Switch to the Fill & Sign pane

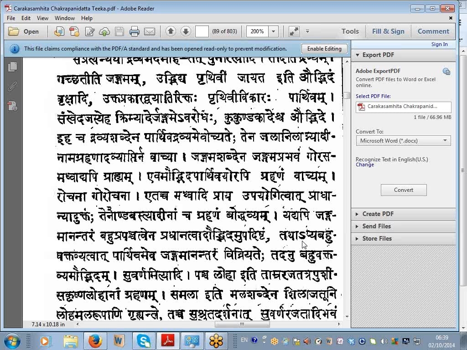pyautogui.click(x=388, y=31)
